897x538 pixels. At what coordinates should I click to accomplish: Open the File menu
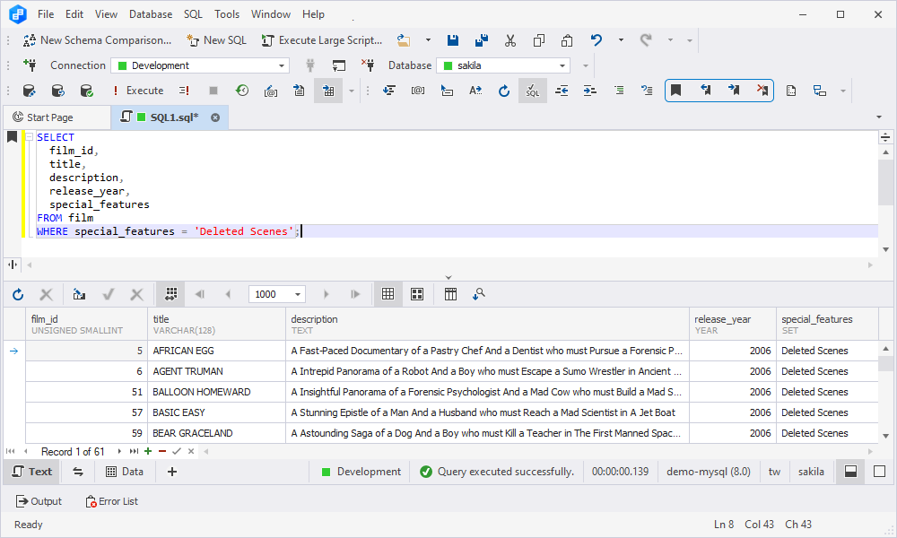point(46,14)
